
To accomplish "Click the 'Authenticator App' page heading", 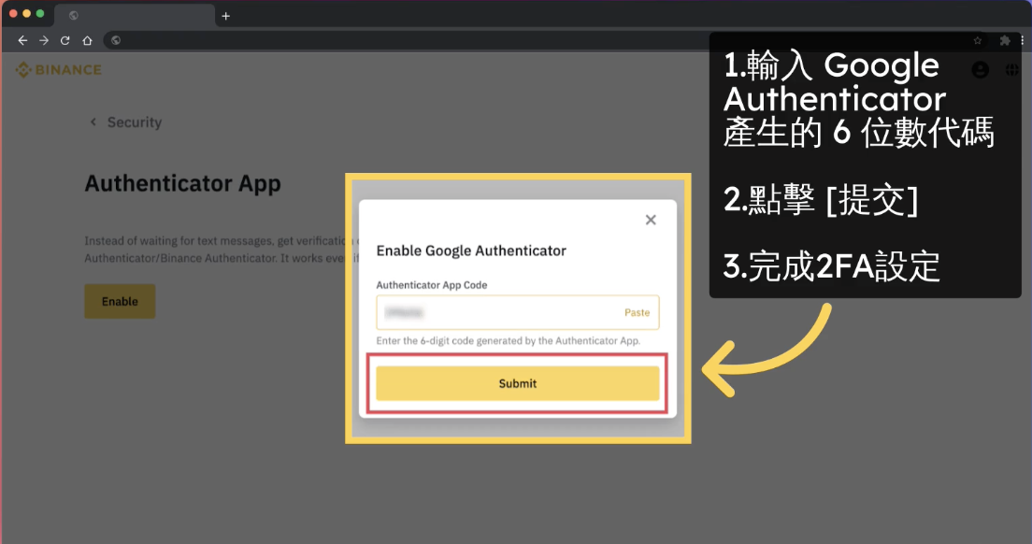I will (x=183, y=183).
